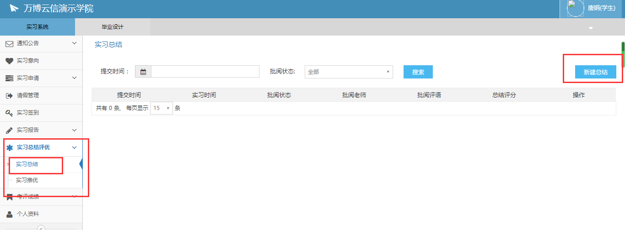Click the 实习申请 list icon
The image size is (625, 230).
(9, 78)
